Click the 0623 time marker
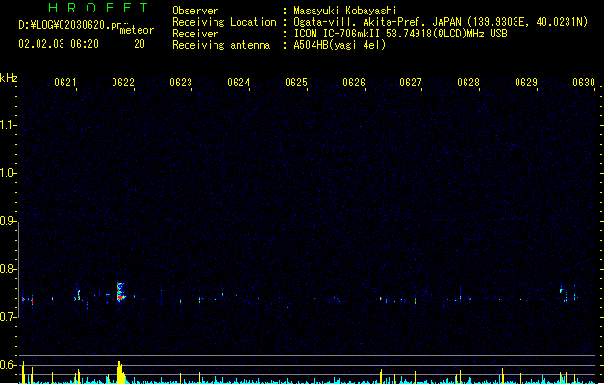Viewport: 605px width, 384px height. click(181, 83)
